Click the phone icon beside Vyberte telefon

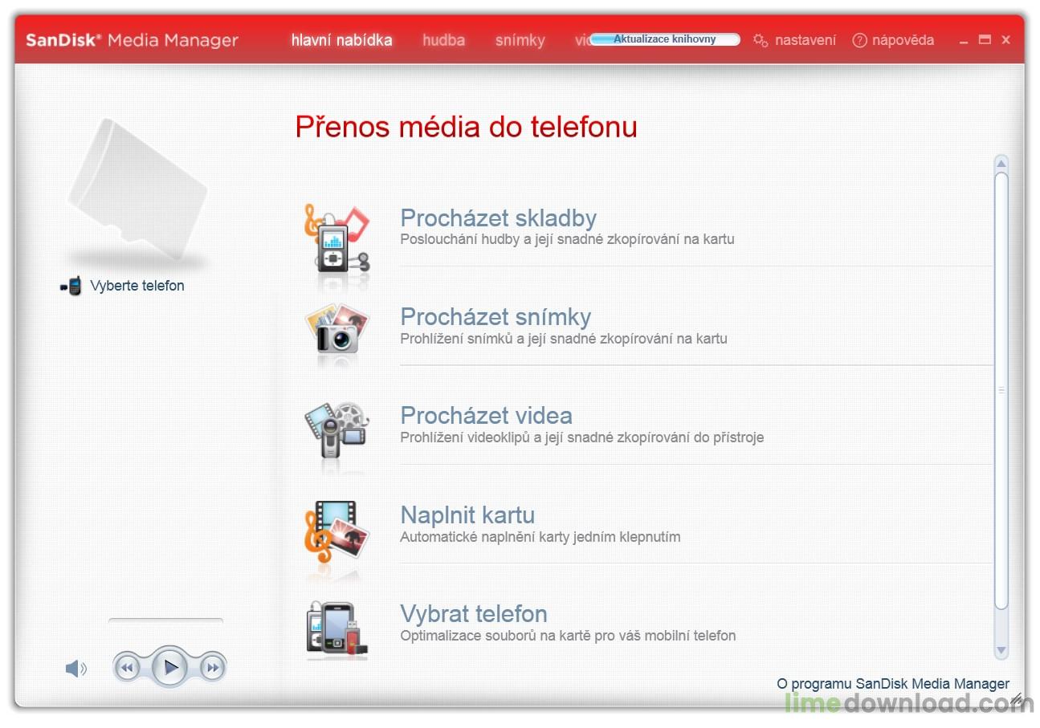coord(71,286)
